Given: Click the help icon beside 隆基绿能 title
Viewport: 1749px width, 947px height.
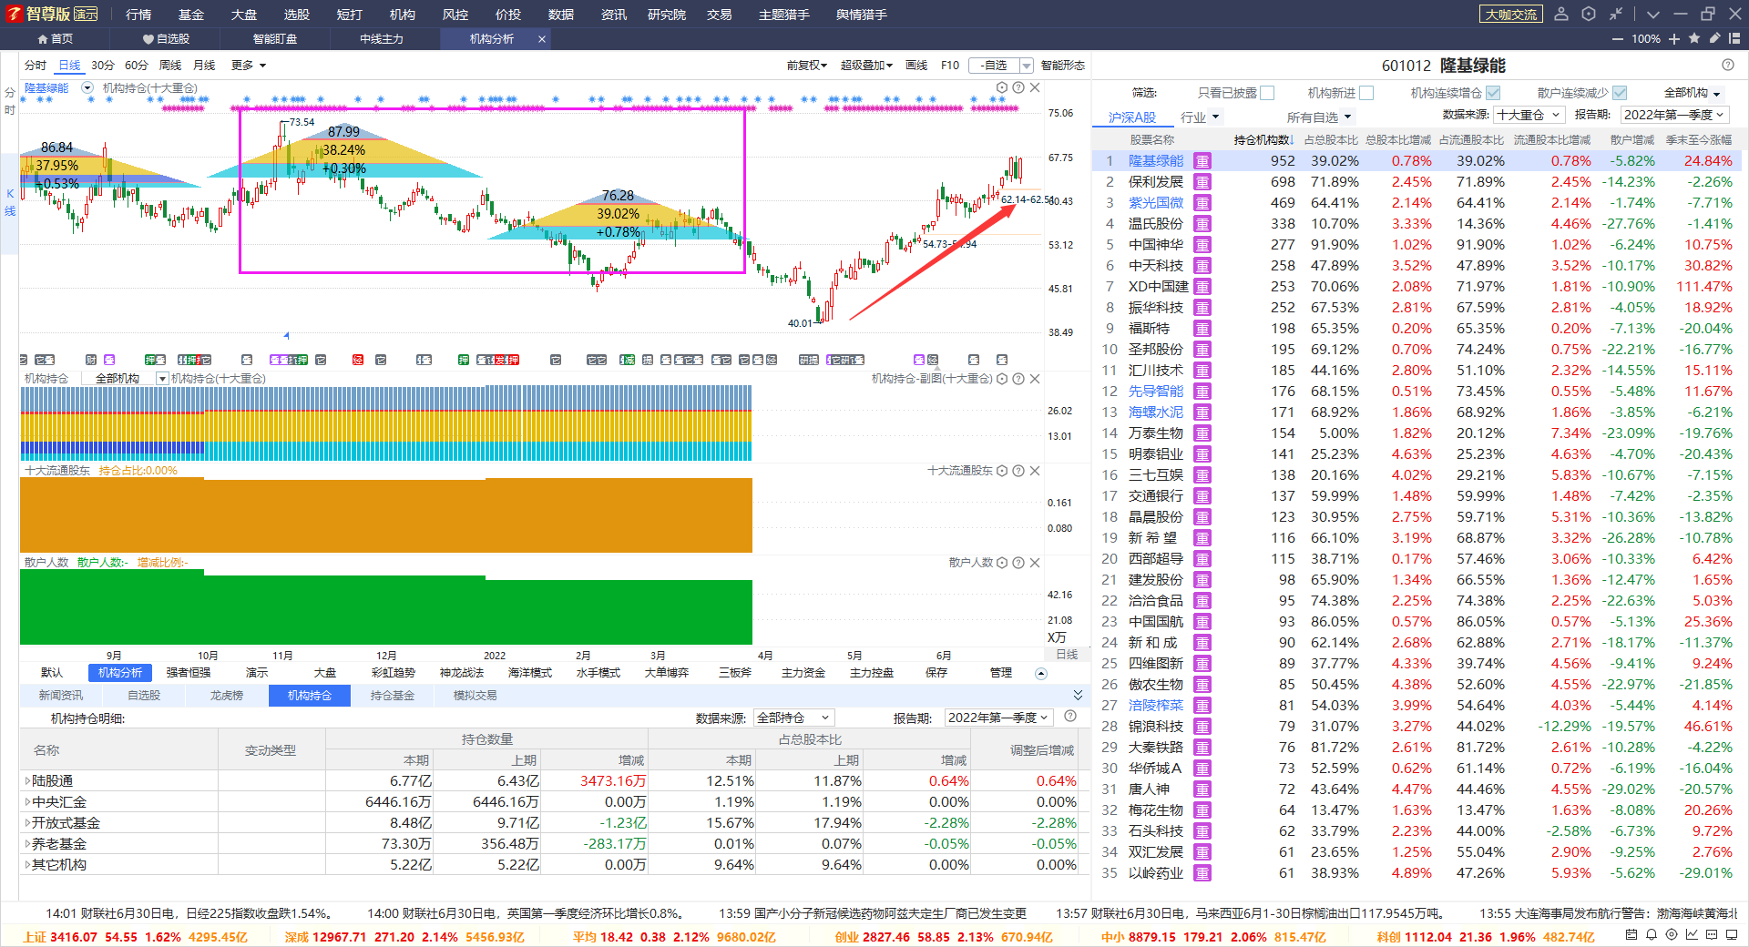Looking at the screenshot, I should coord(1728,65).
